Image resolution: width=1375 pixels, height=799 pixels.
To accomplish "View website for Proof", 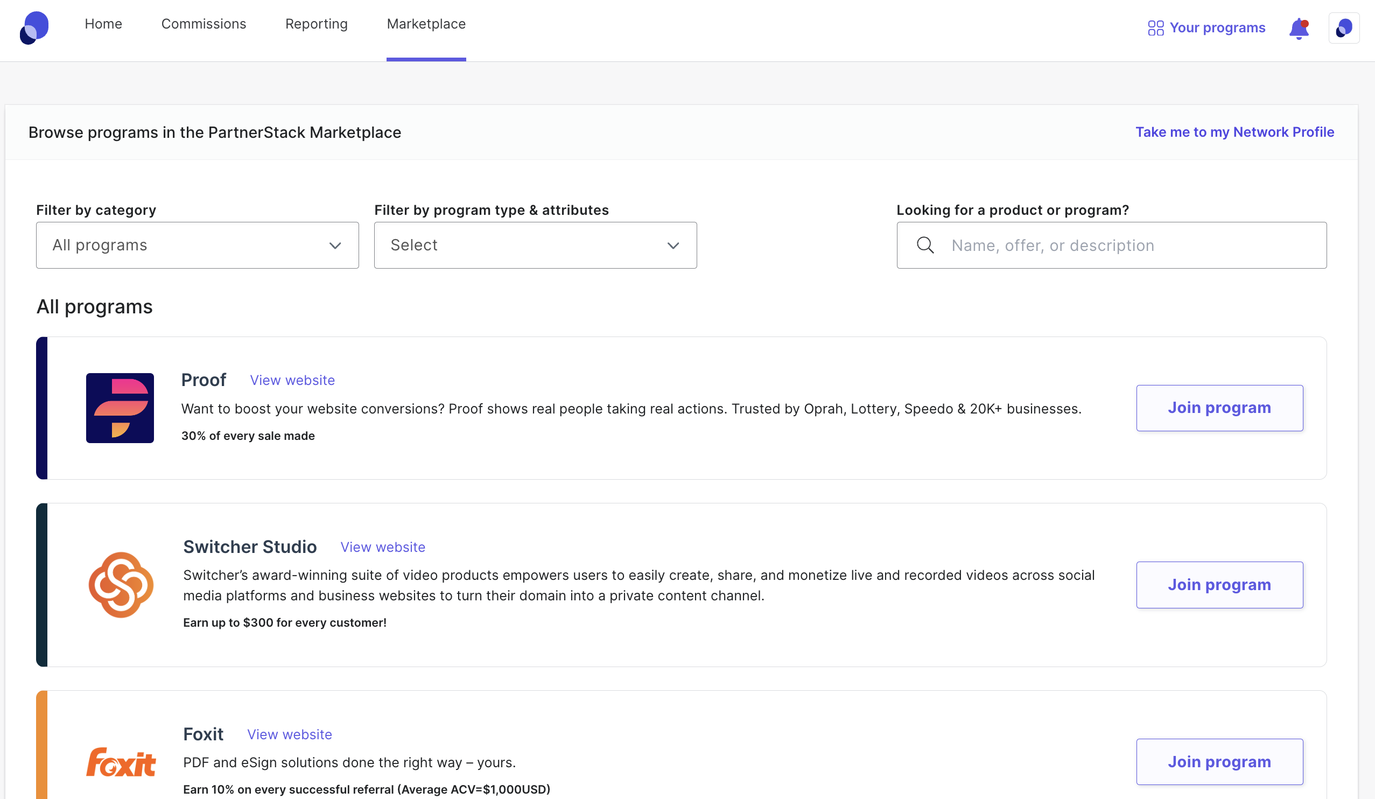I will point(292,381).
